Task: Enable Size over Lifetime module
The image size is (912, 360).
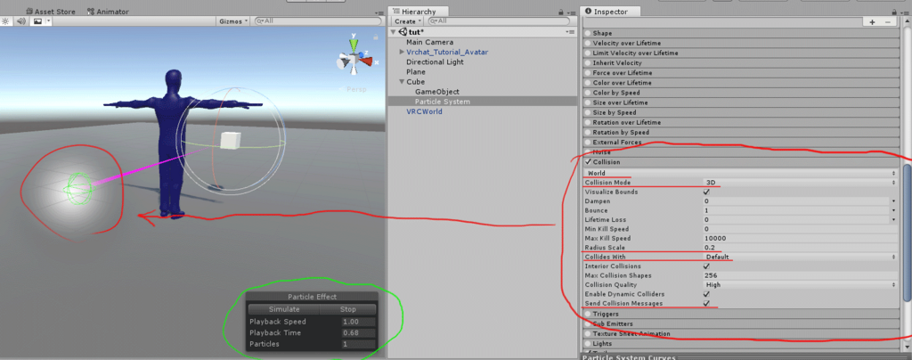Action: [x=588, y=102]
